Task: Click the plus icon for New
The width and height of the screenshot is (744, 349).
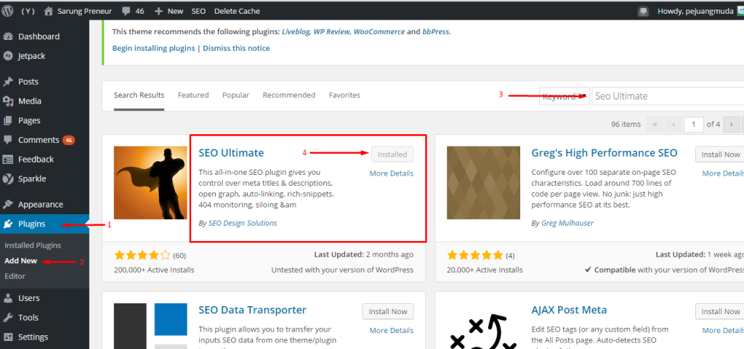Action: pyautogui.click(x=159, y=12)
